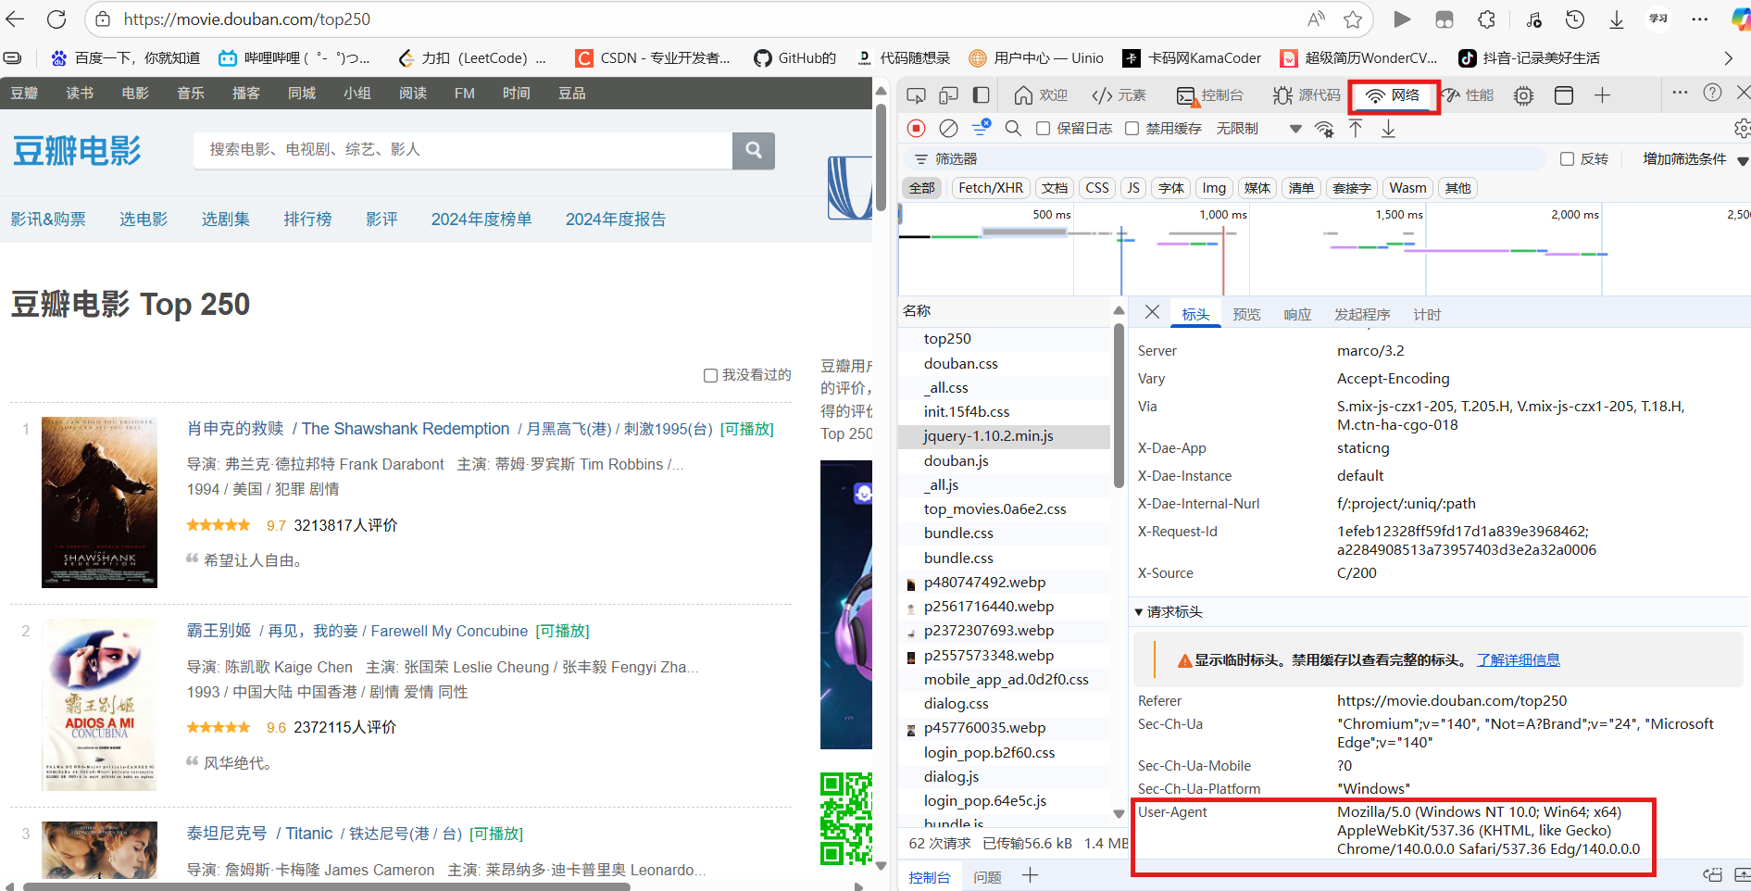
Task: Open the 控制台 drawer tab at bottom
Action: coord(930,877)
